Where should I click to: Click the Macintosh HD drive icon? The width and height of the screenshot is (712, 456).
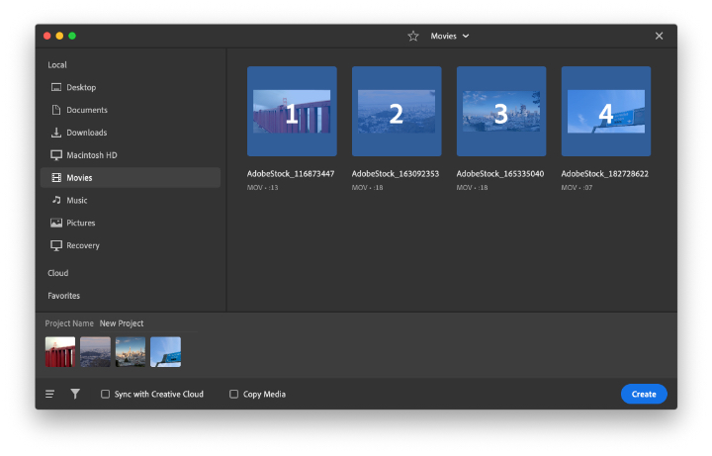(x=56, y=155)
